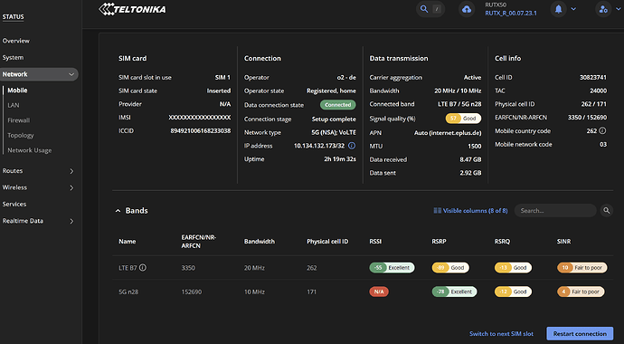Viewport: 624px width, 344px height.
Task: Click Switch to next SIM slot
Action: coord(501,334)
